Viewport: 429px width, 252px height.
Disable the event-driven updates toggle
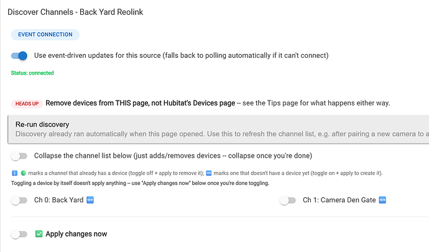click(x=19, y=56)
